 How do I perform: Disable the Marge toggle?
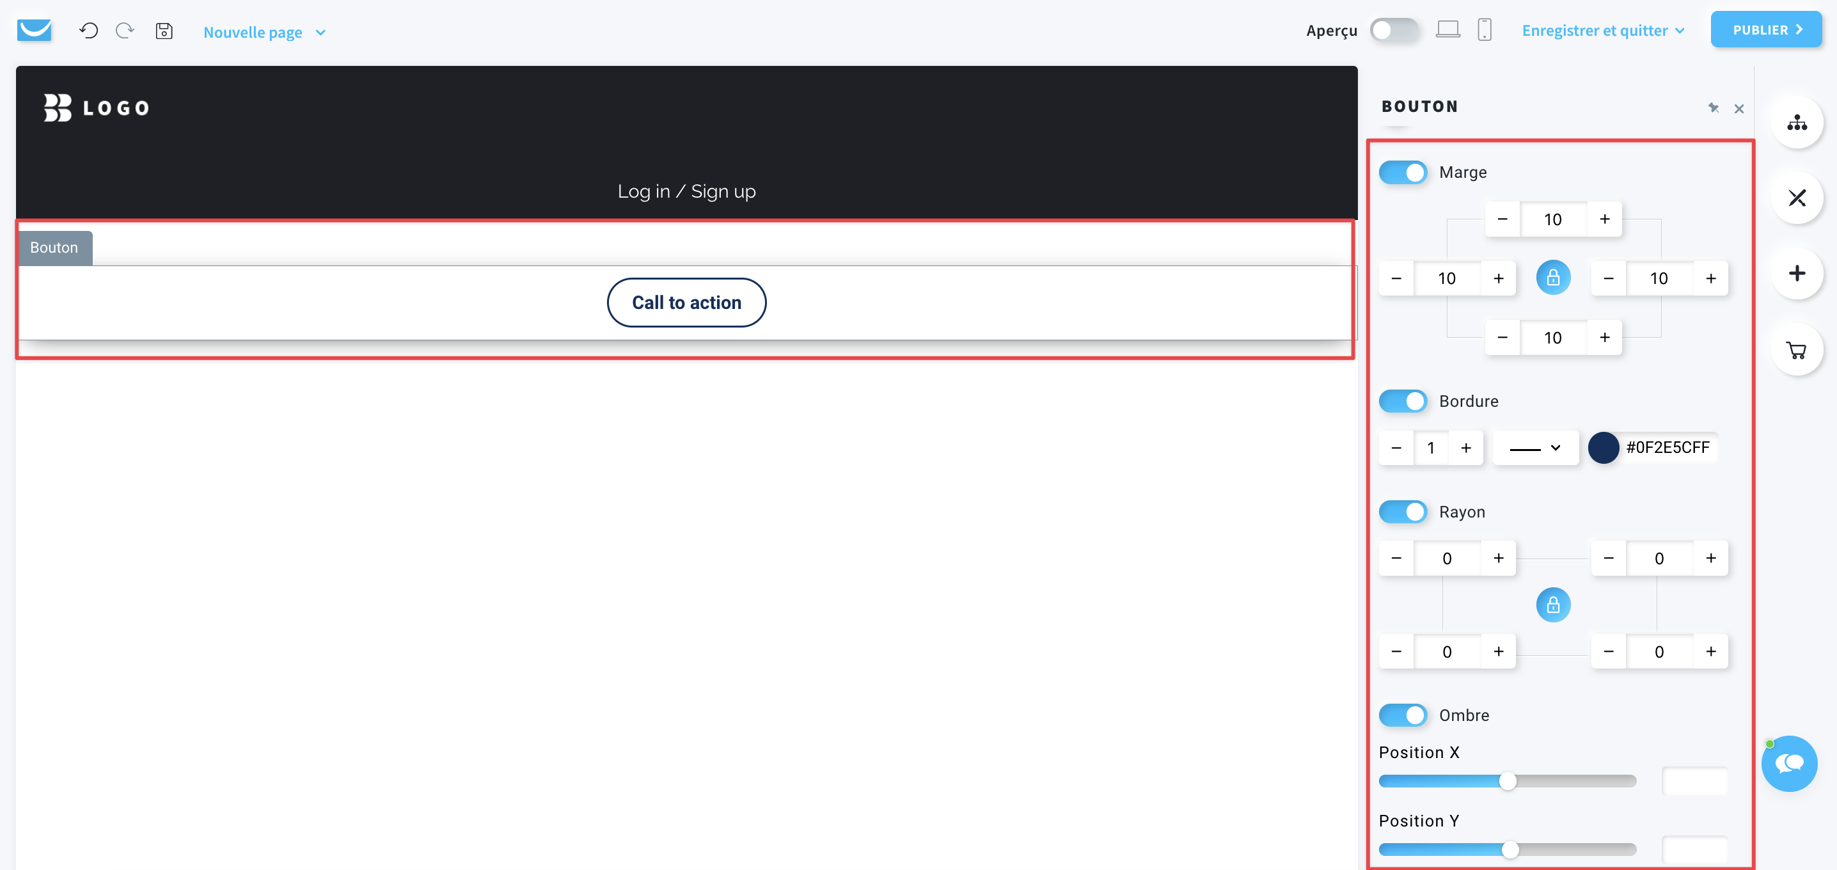coord(1403,173)
